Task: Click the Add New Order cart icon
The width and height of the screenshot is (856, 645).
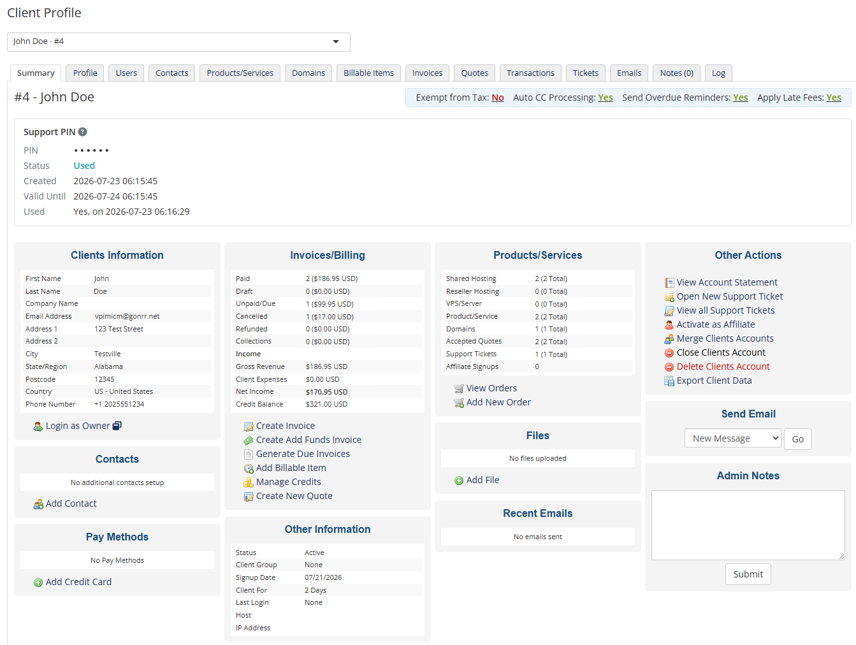Action: click(x=459, y=403)
